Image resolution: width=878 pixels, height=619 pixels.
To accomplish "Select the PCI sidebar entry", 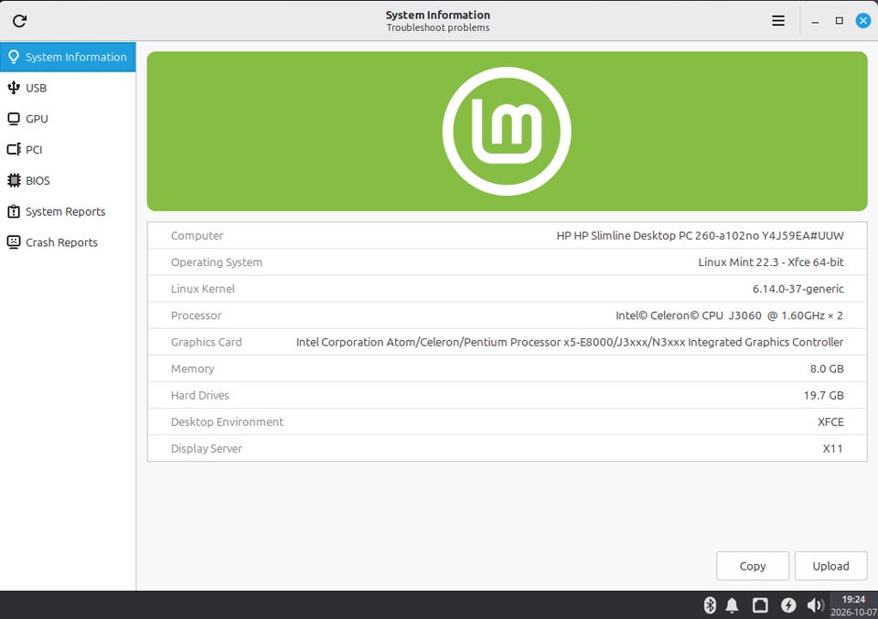I will coord(68,149).
